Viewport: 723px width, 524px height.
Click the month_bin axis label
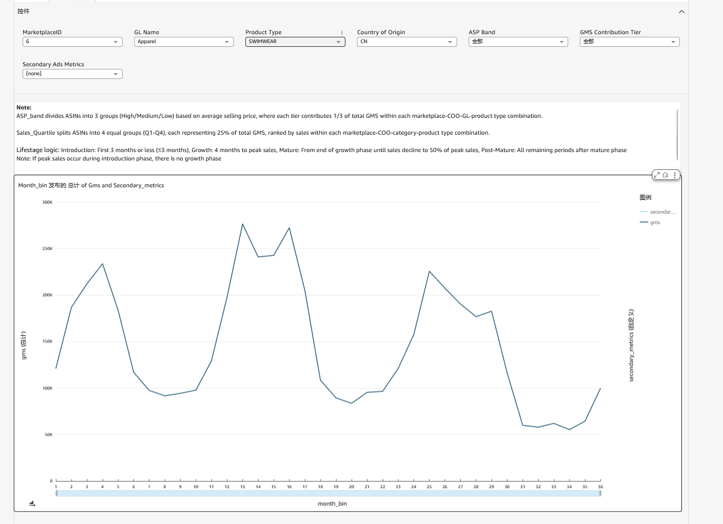[332, 503]
